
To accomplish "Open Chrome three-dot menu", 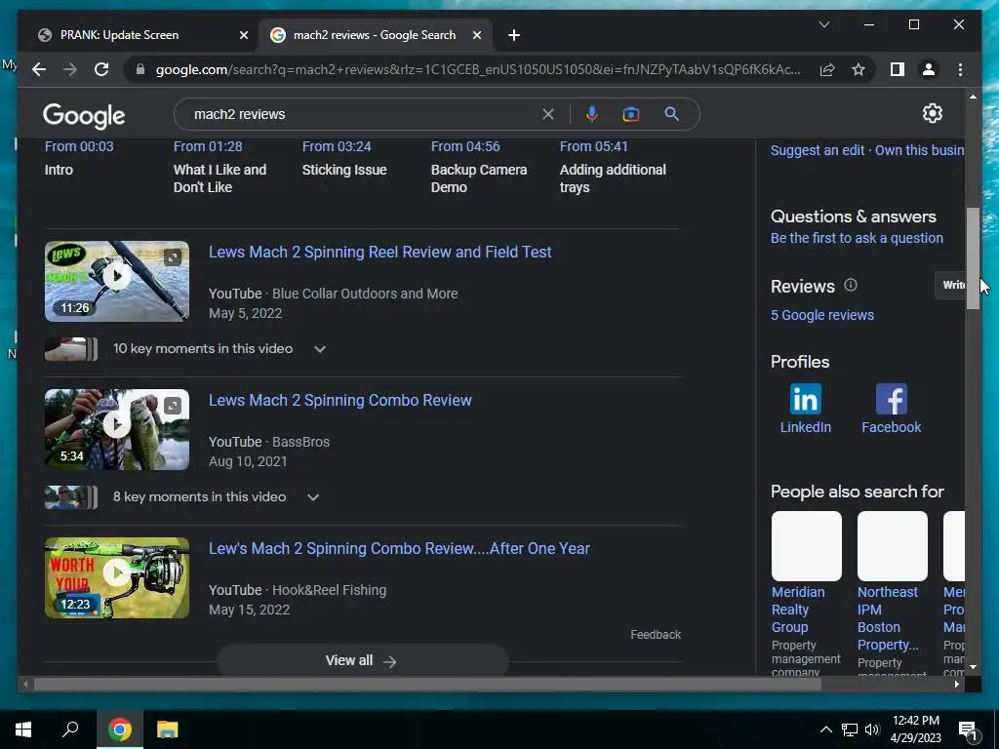I will tap(960, 69).
